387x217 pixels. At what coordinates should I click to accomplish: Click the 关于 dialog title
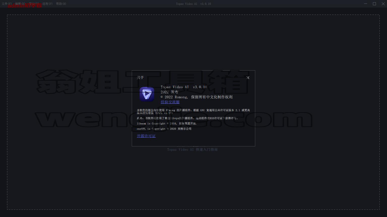140,78
